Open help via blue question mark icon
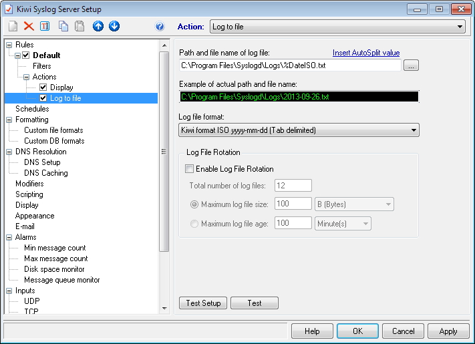 tap(160, 27)
